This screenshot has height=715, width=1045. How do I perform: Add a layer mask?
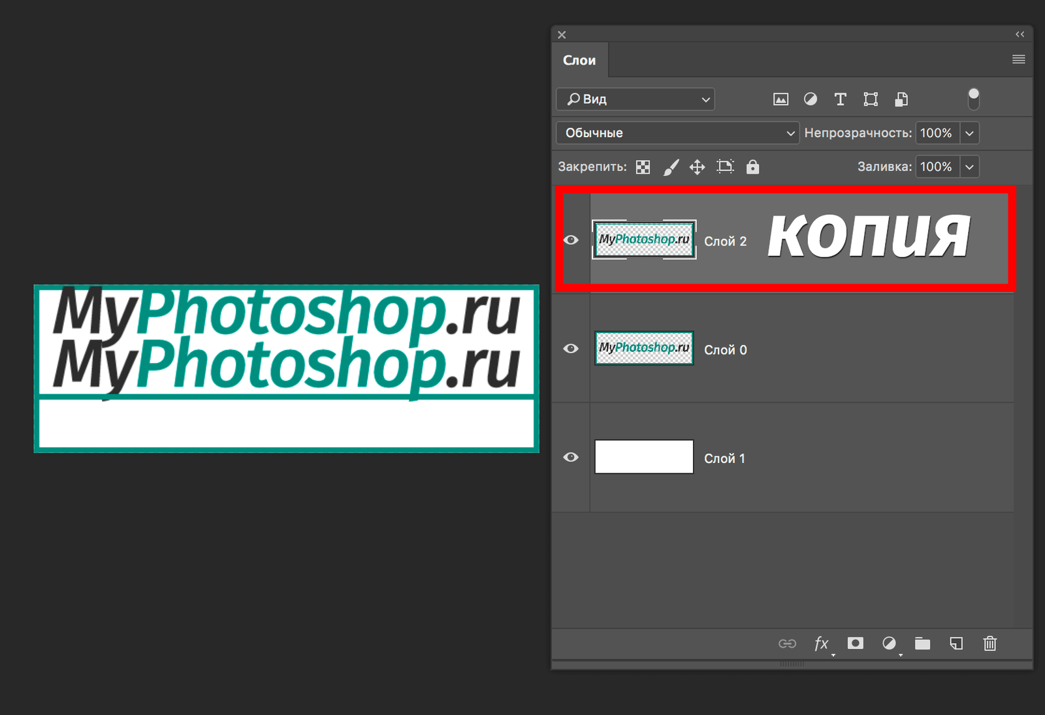click(855, 644)
